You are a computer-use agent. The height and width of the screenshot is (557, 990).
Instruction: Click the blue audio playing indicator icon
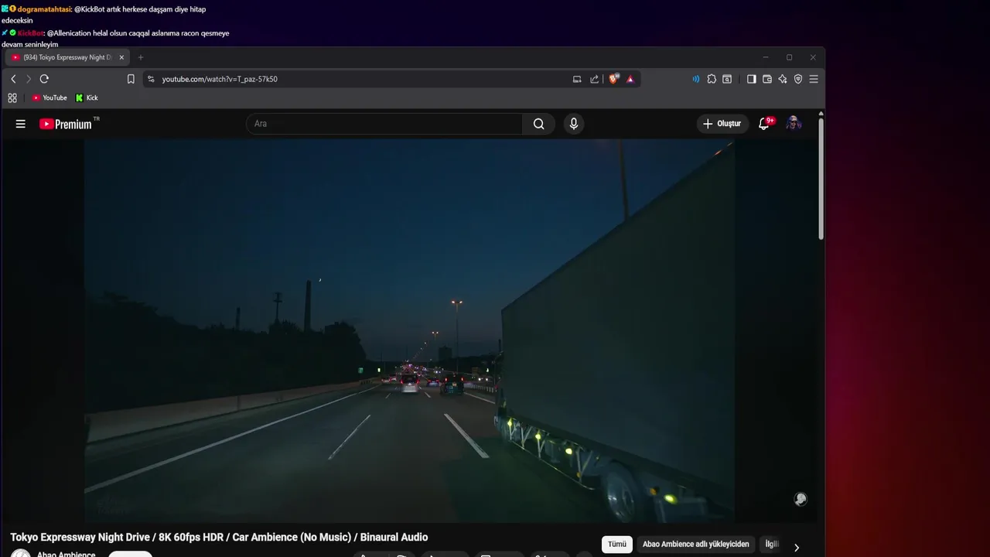coord(696,79)
